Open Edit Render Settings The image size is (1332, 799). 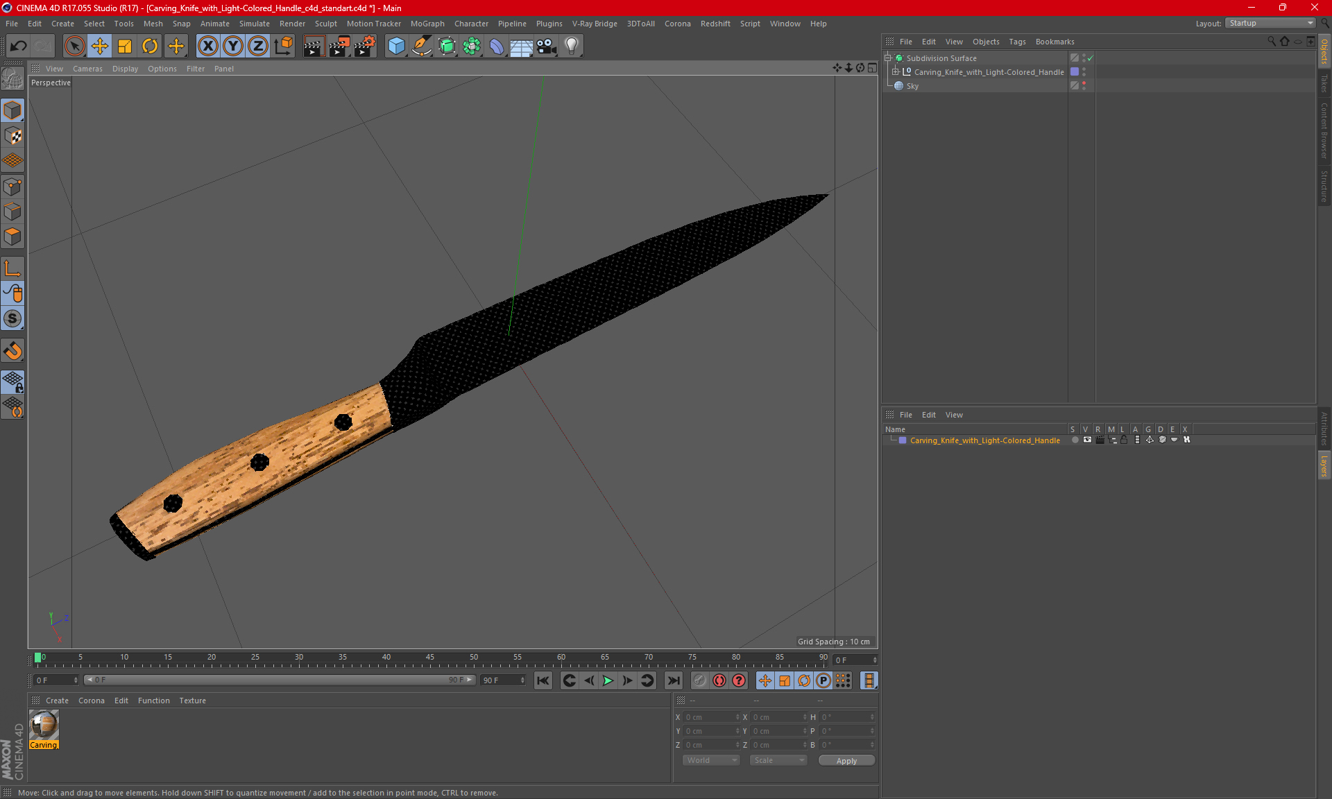tap(364, 46)
